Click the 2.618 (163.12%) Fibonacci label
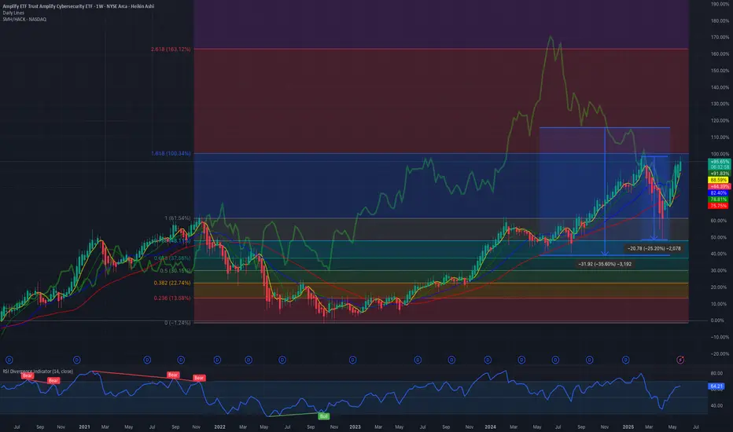733x432 pixels. tap(171, 49)
